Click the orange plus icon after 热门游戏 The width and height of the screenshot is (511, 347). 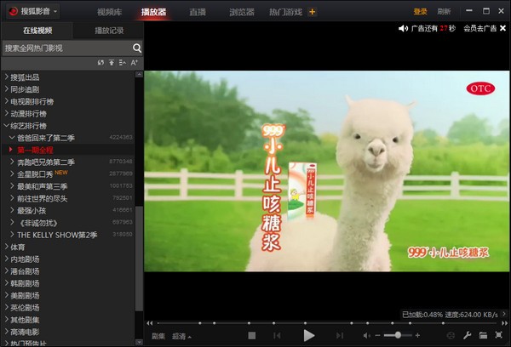tap(312, 12)
